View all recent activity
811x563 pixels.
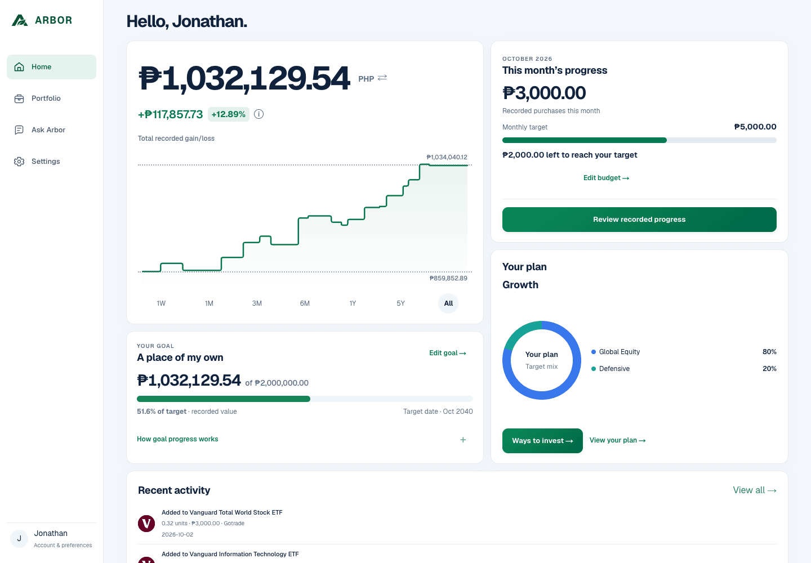(755, 490)
